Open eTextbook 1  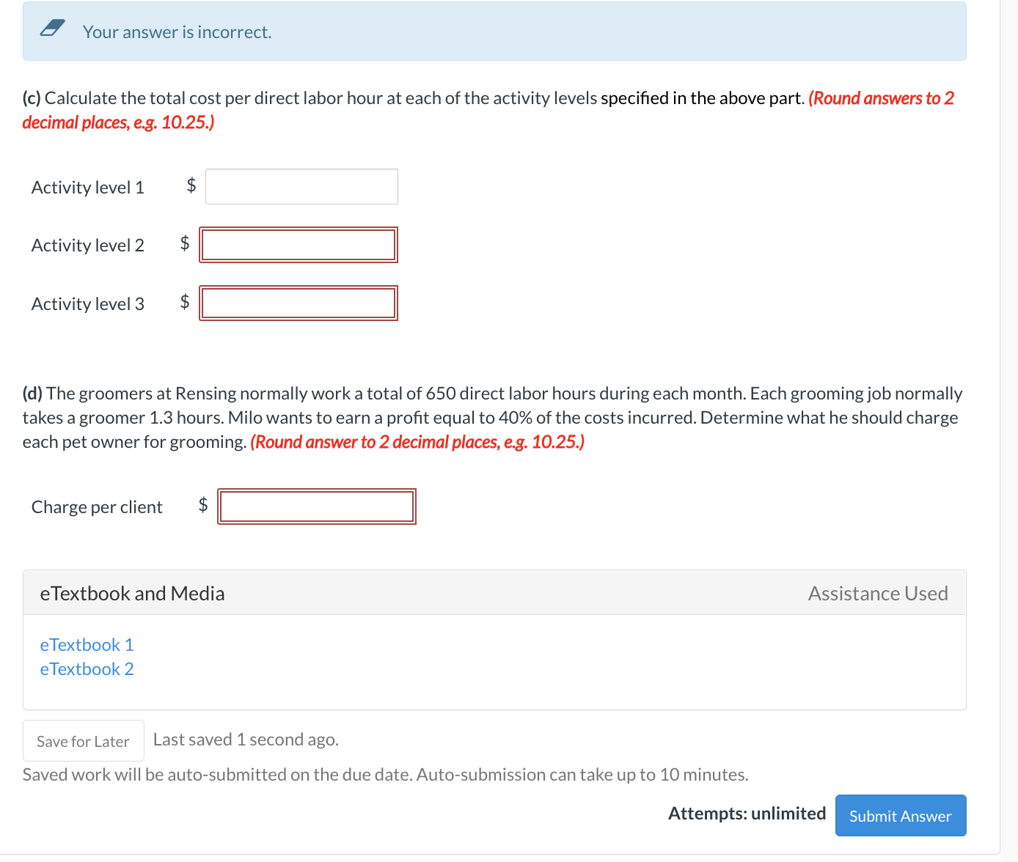86,645
